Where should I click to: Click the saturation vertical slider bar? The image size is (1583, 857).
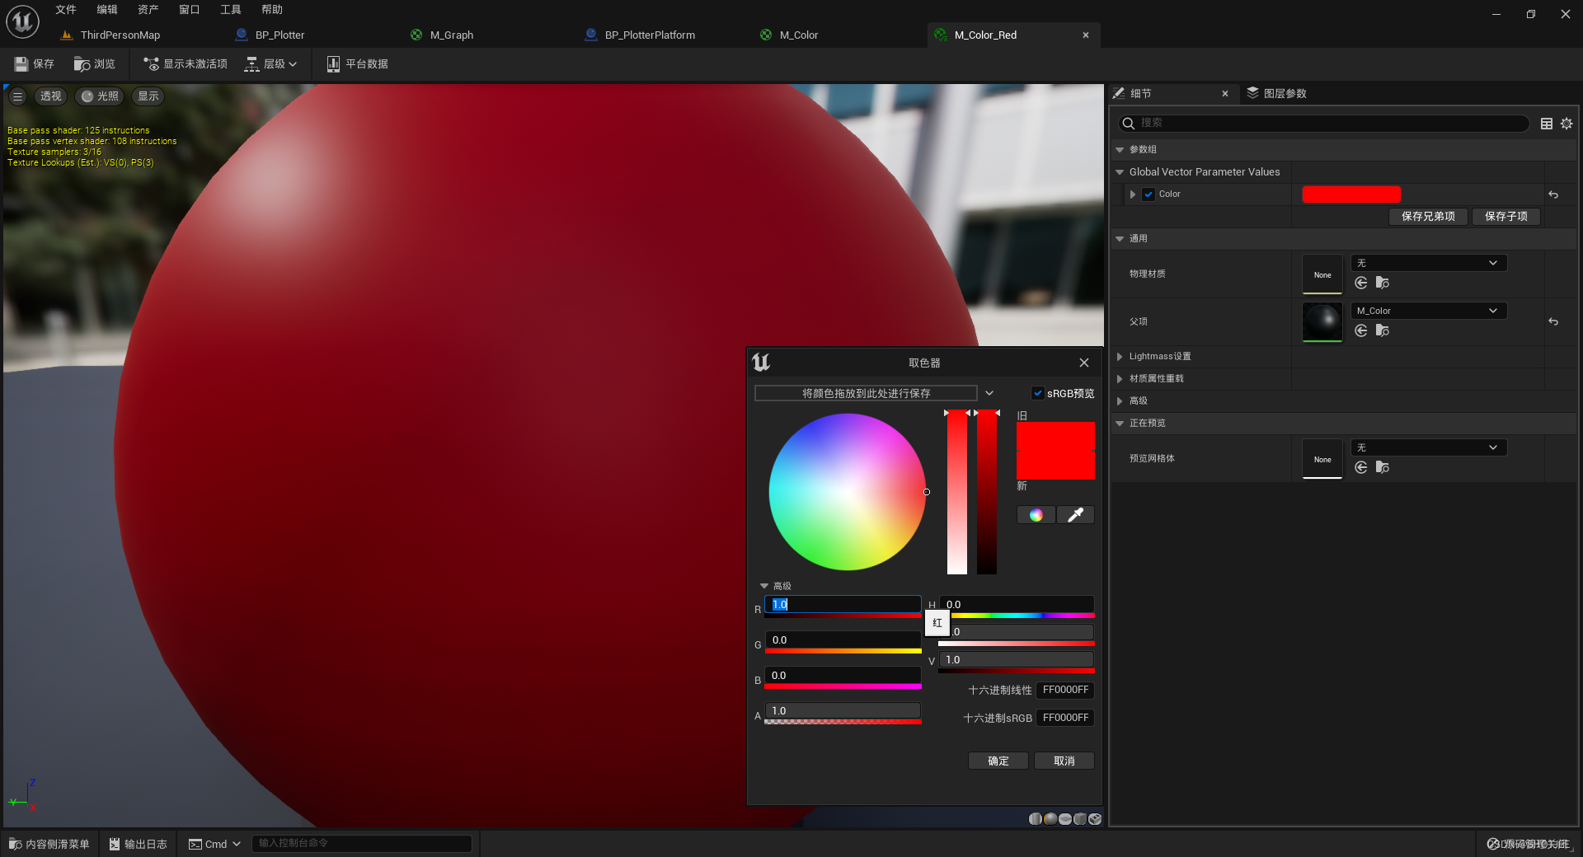point(957,492)
